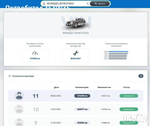
Task: Click the magnifier icon in търсене button
Action: pyautogui.click(x=96, y=3)
